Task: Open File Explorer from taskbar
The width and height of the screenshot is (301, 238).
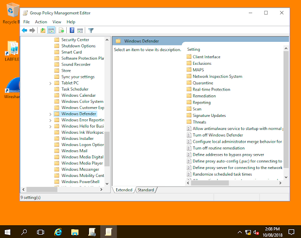Action: pyautogui.click(x=75, y=232)
